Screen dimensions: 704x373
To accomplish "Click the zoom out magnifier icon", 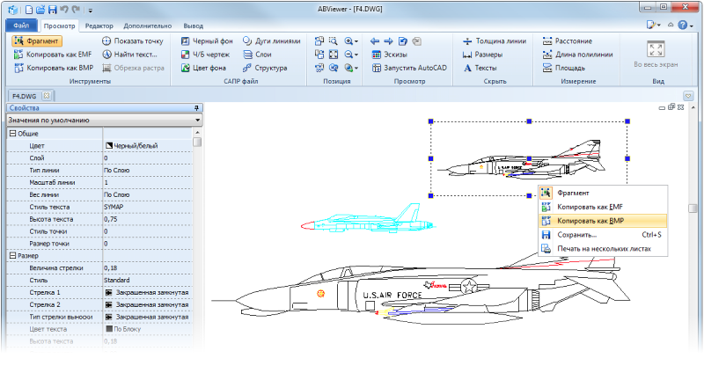I will click(x=348, y=55).
